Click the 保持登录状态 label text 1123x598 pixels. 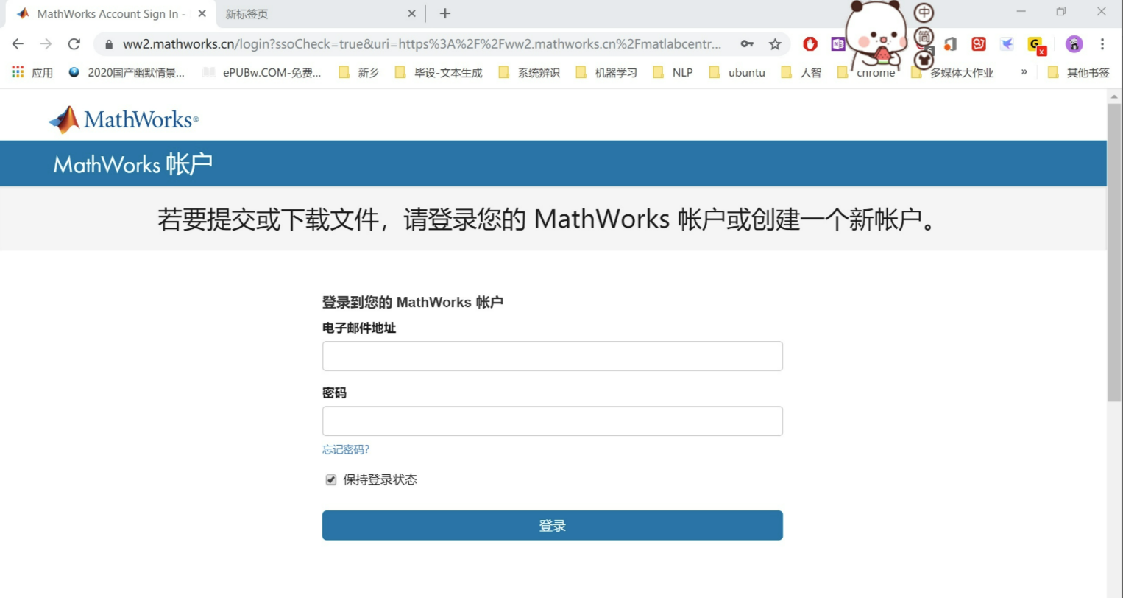(380, 480)
